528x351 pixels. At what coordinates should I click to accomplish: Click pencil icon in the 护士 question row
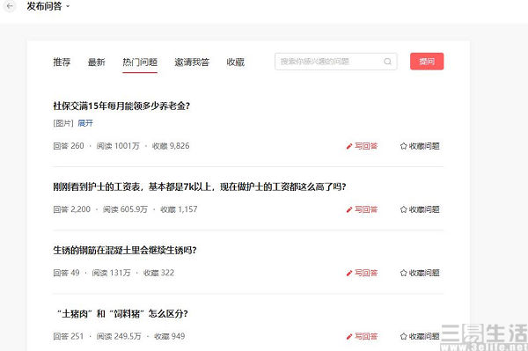pyautogui.click(x=349, y=209)
